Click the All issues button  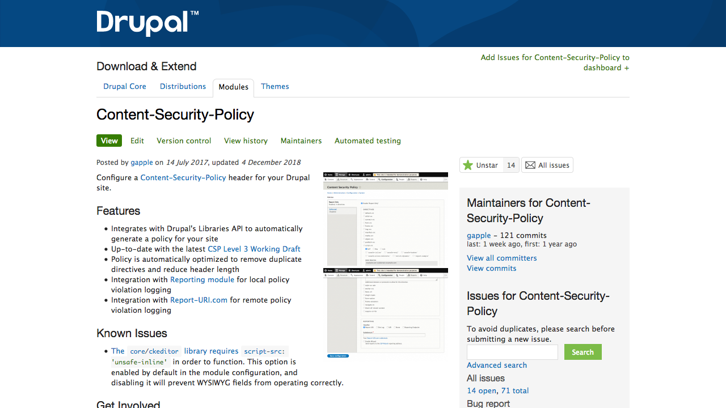(x=547, y=165)
